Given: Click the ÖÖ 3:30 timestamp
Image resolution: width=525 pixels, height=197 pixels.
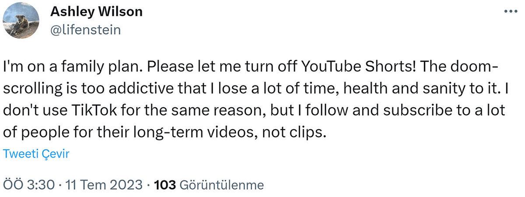Looking at the screenshot, I should (x=30, y=185).
